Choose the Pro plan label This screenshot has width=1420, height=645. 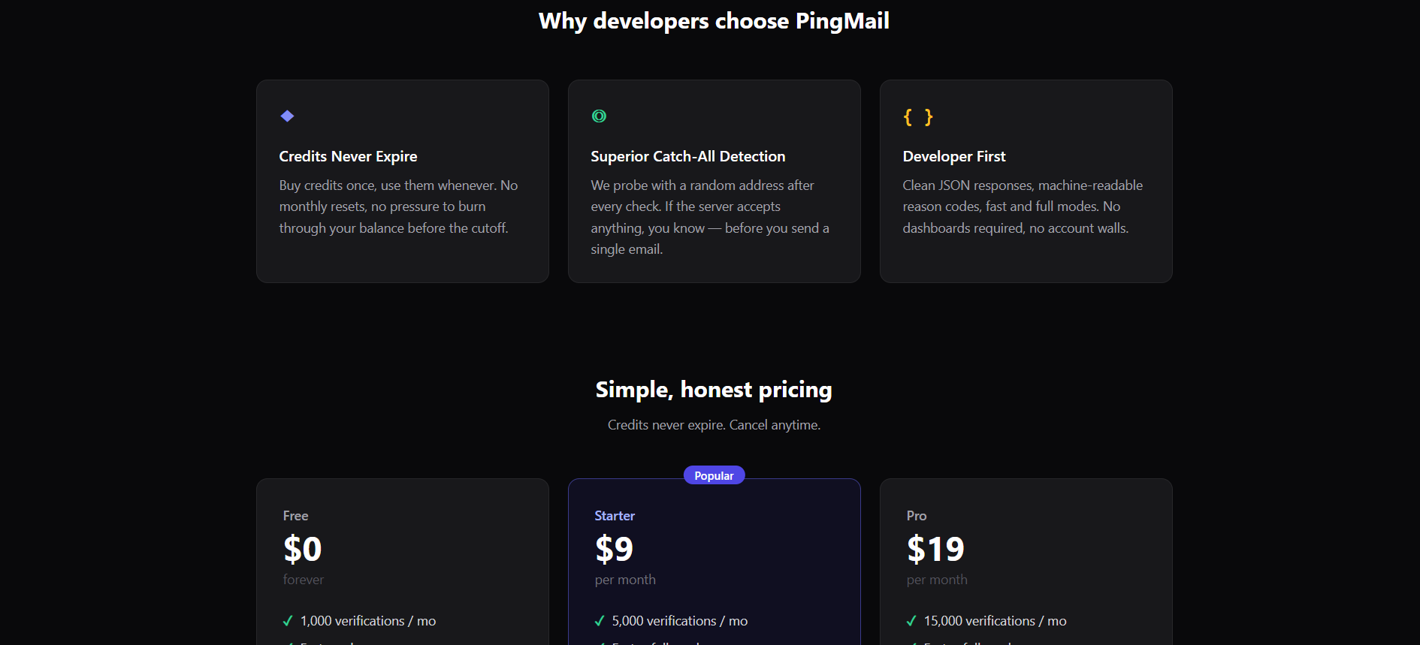916,516
